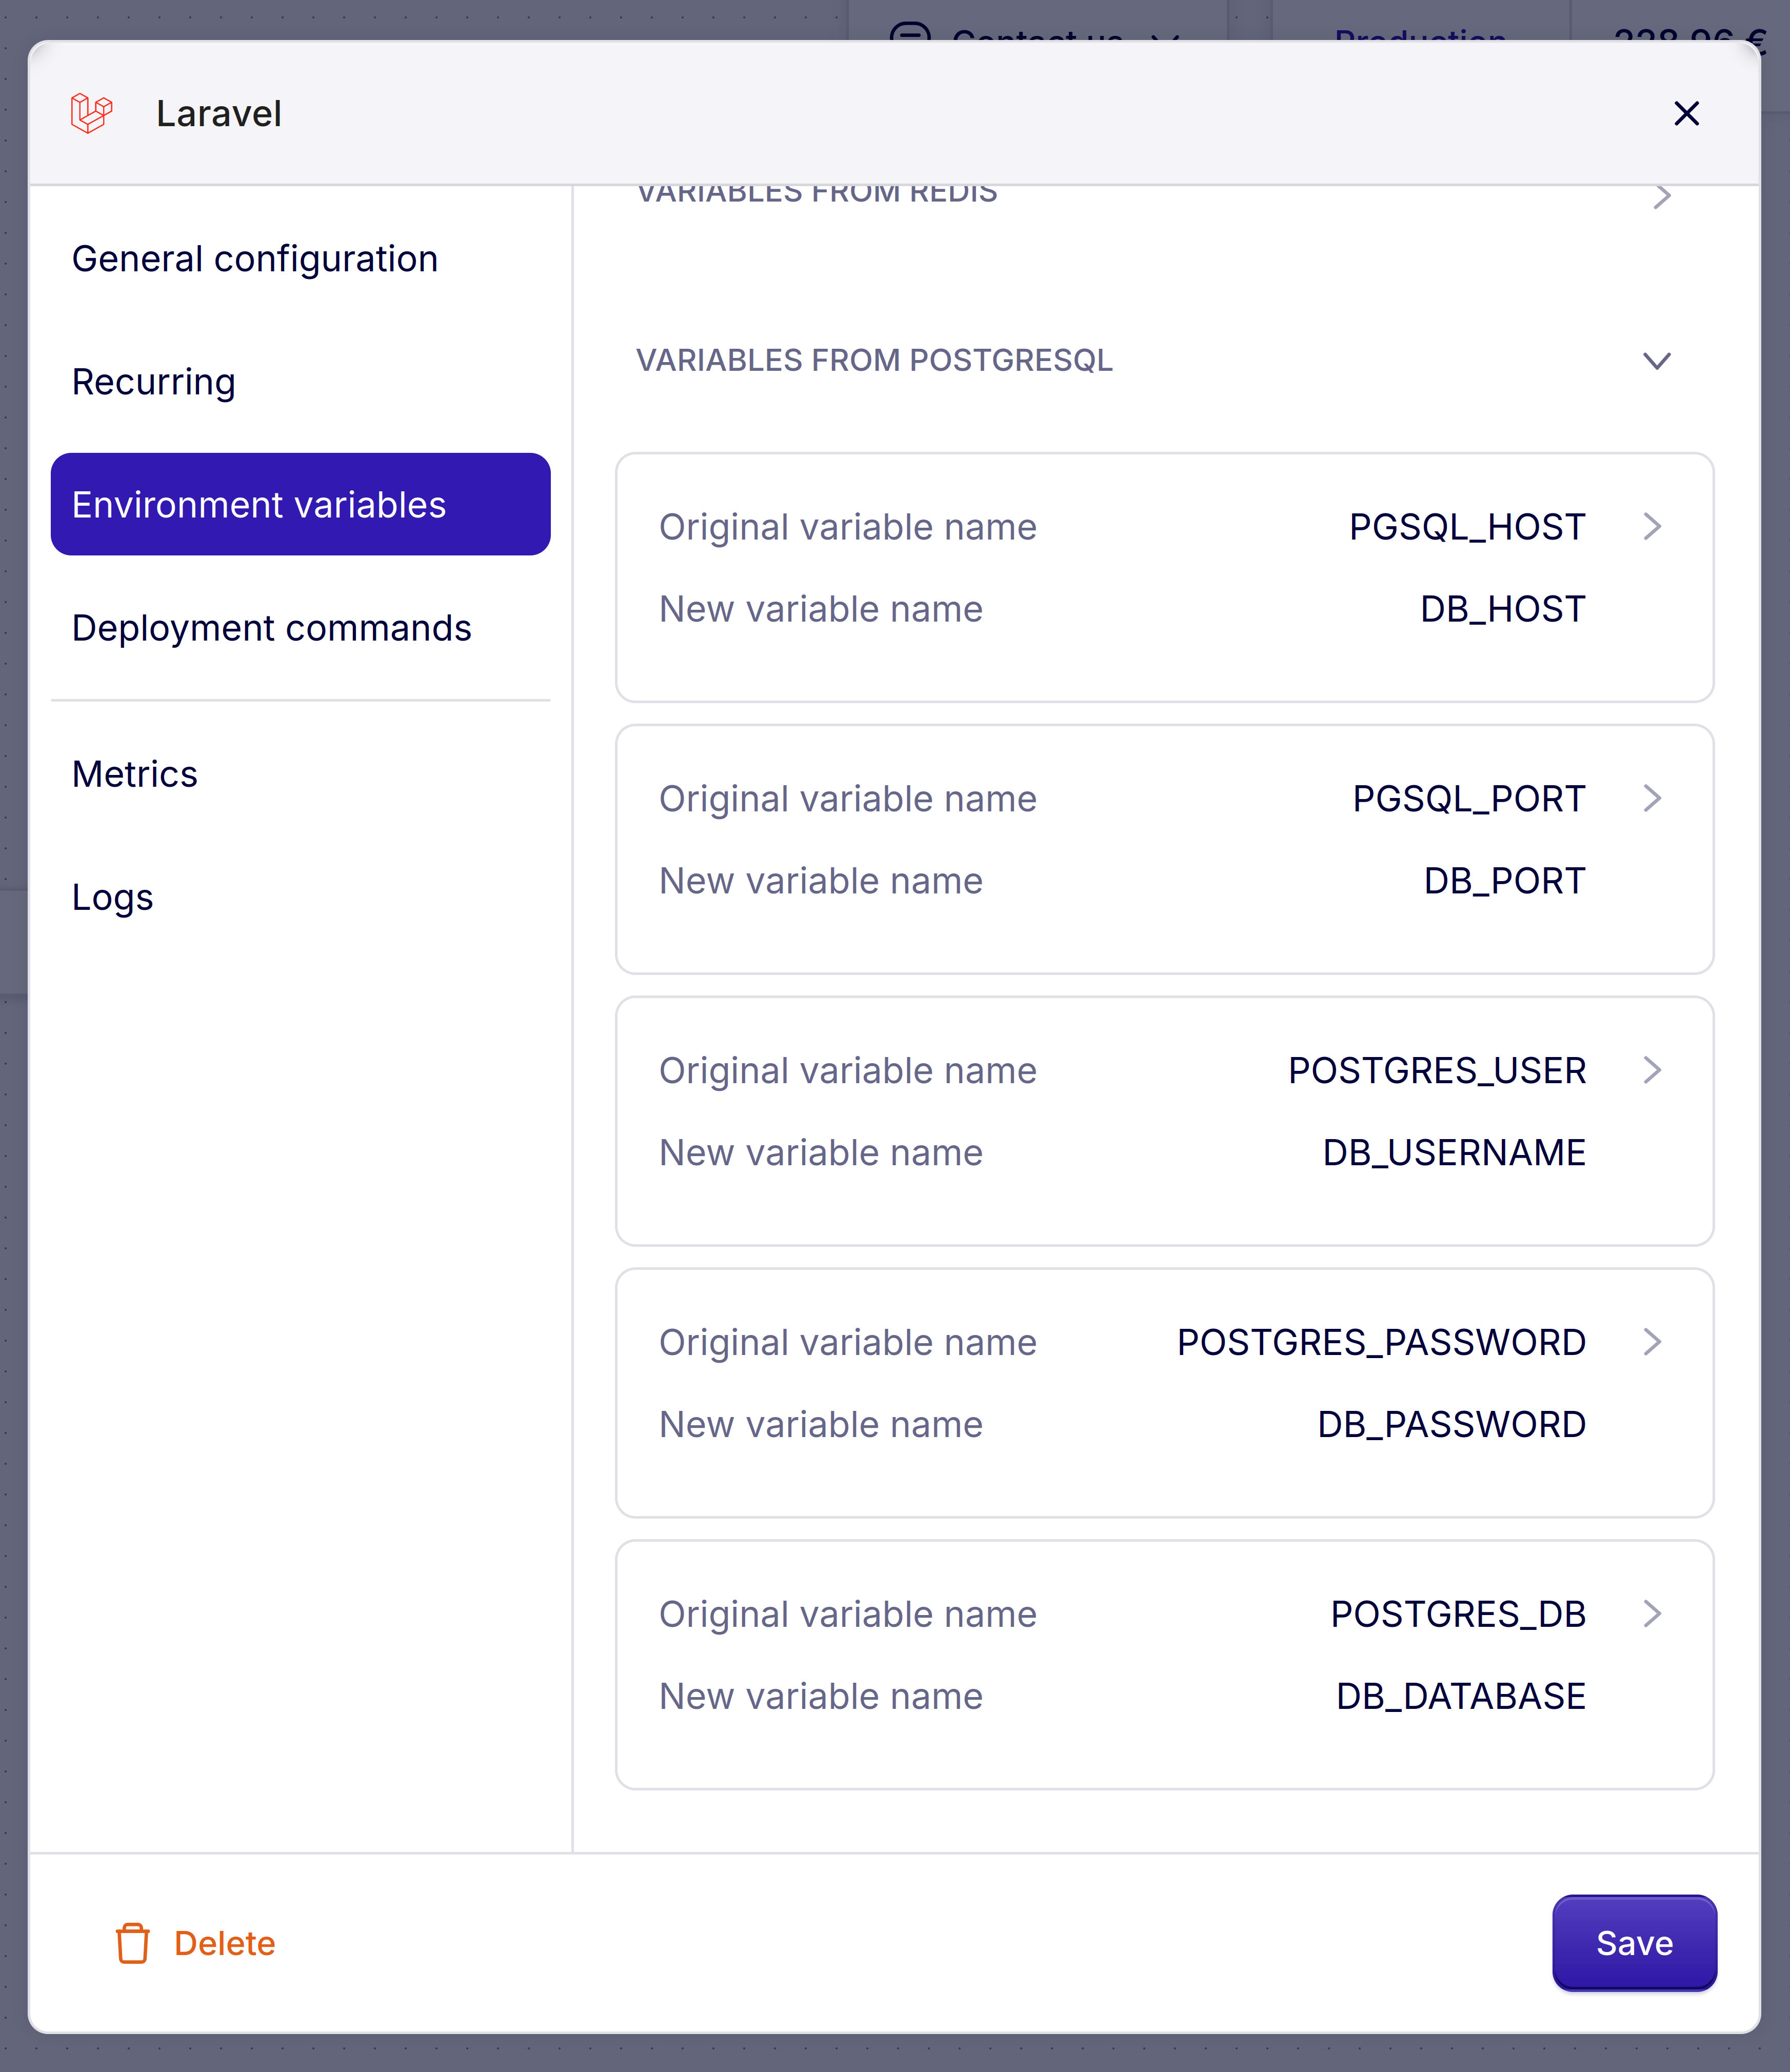
Task: Collapse Variables from PostgreSQL section
Action: (1656, 361)
